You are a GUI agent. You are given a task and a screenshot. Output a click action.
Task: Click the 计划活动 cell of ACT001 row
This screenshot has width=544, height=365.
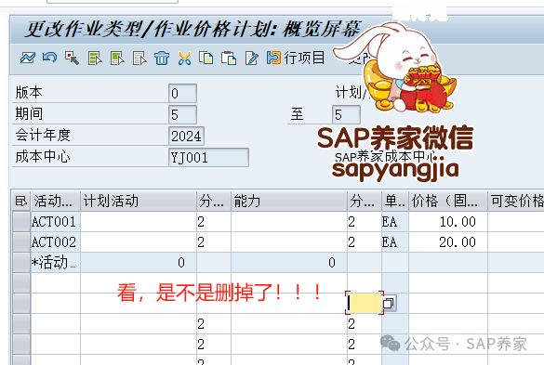[139, 221]
